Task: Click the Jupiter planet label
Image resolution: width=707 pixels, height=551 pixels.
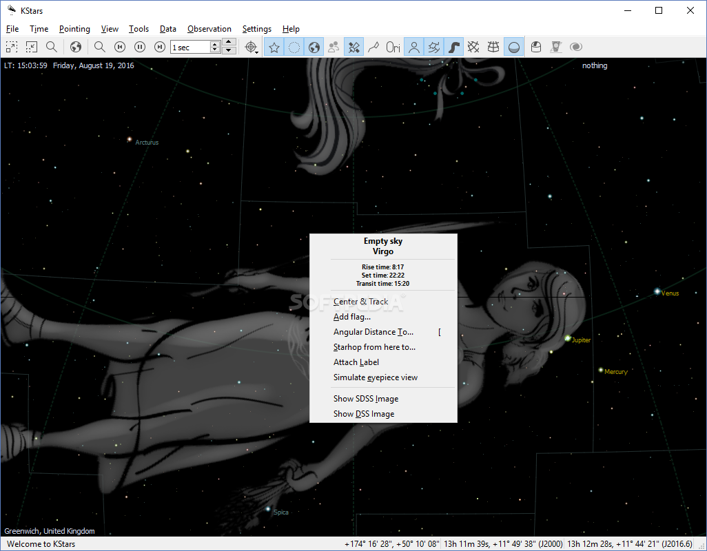Action: [581, 340]
